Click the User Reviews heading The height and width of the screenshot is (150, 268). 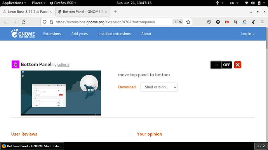click(24, 134)
